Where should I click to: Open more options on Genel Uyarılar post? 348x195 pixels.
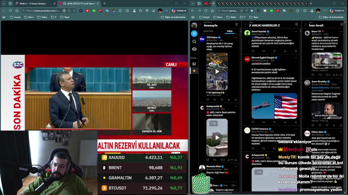(296, 31)
